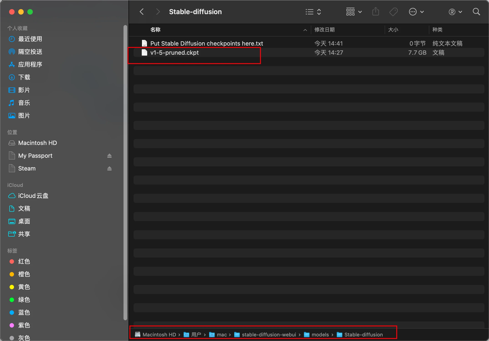Open 应用程序 in the sidebar

pyautogui.click(x=30, y=64)
